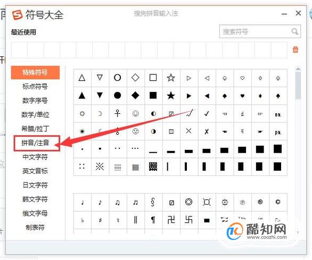Insert the reference mark symbol ※
The width and height of the screenshot is (312, 260).
point(100,166)
